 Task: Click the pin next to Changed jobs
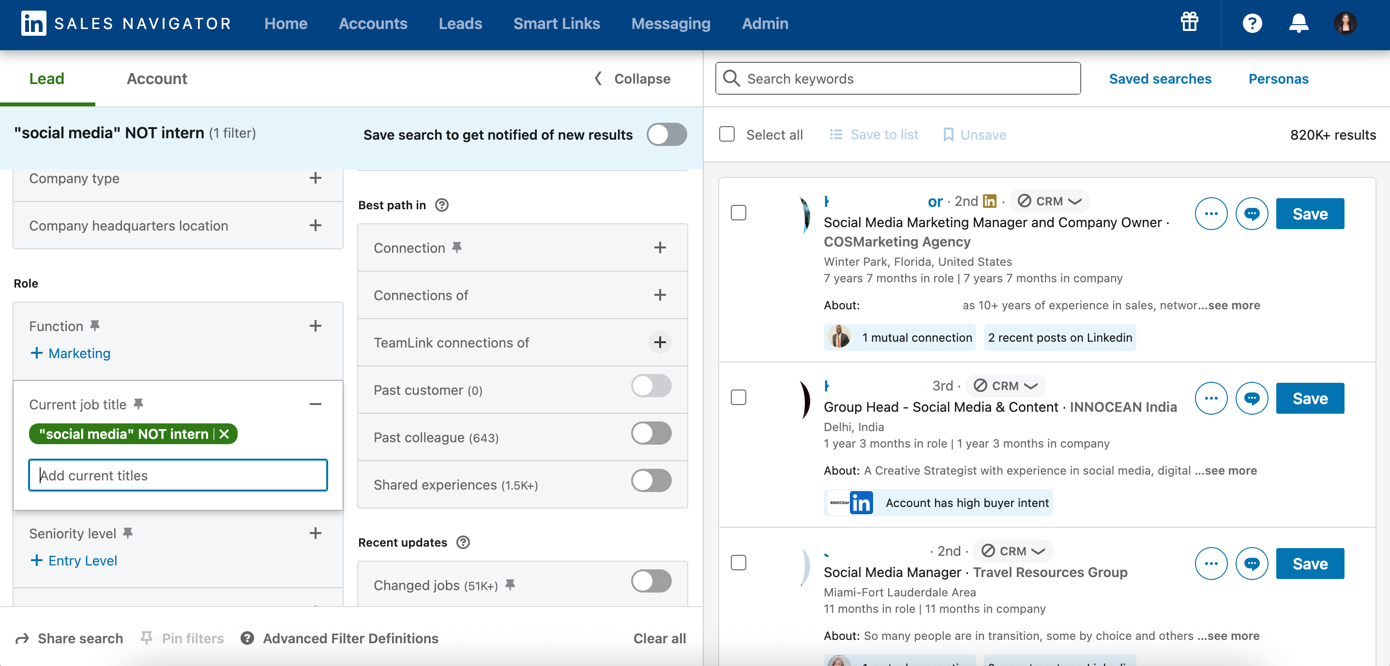tap(510, 584)
